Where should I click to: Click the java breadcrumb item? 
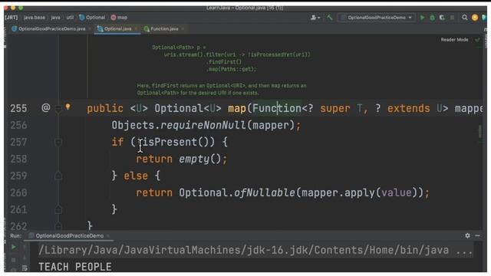point(55,18)
